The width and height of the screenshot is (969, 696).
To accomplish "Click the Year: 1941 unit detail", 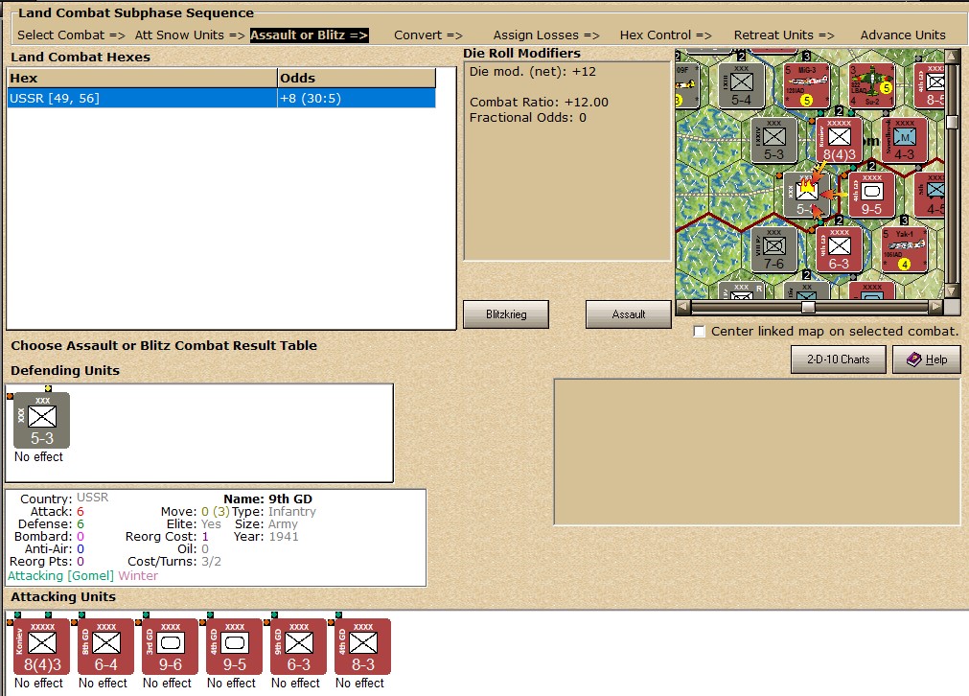I will (265, 537).
